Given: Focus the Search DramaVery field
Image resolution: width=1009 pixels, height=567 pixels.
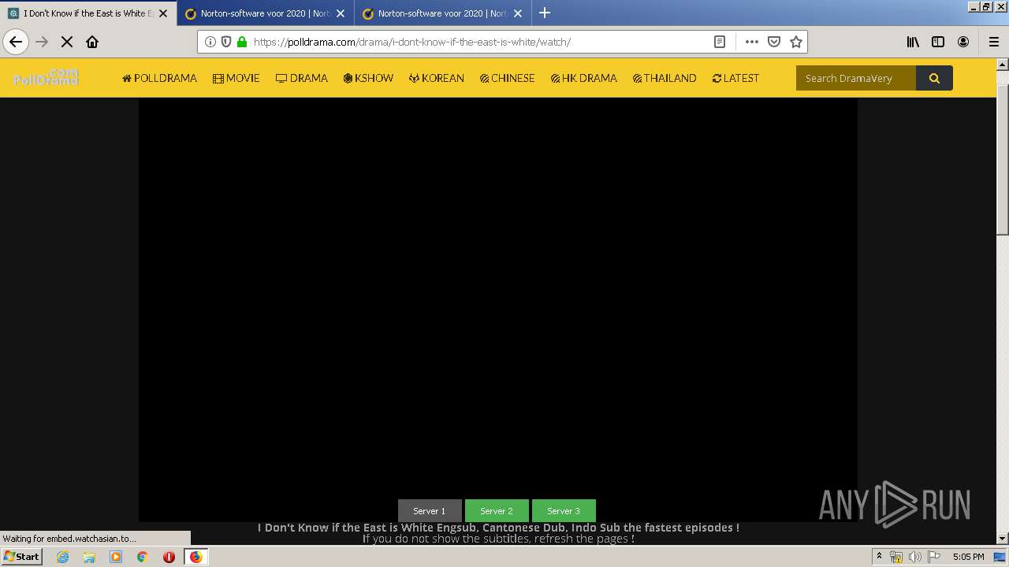Looking at the screenshot, I should point(856,78).
